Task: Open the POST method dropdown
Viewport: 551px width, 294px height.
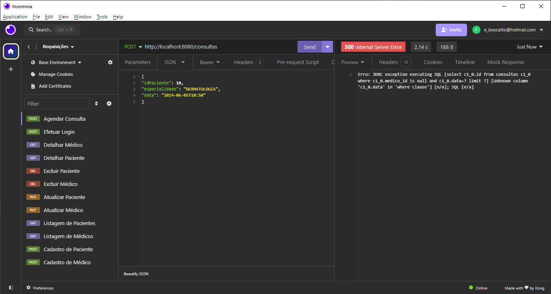Action: click(133, 47)
